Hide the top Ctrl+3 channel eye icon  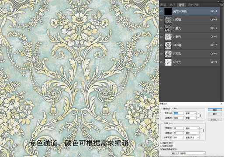pos(161,11)
